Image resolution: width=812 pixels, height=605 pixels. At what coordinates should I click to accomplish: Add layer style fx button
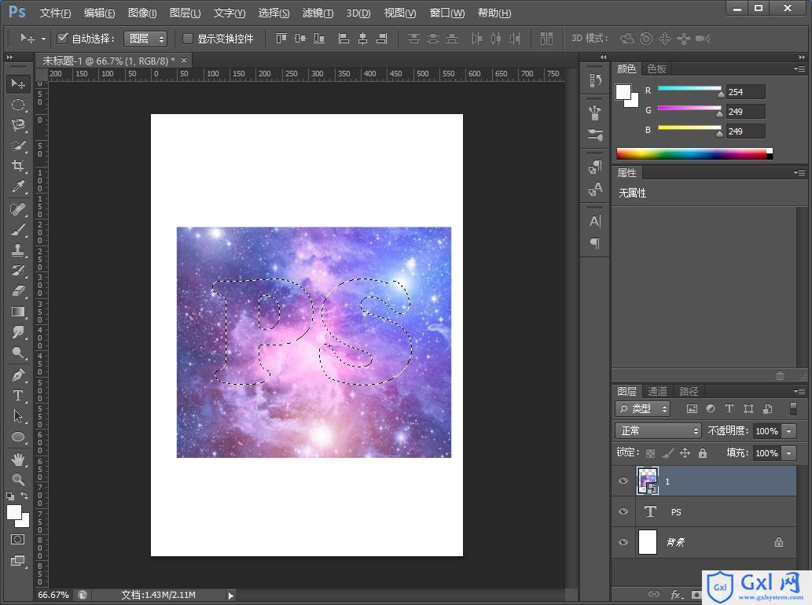pyautogui.click(x=676, y=595)
